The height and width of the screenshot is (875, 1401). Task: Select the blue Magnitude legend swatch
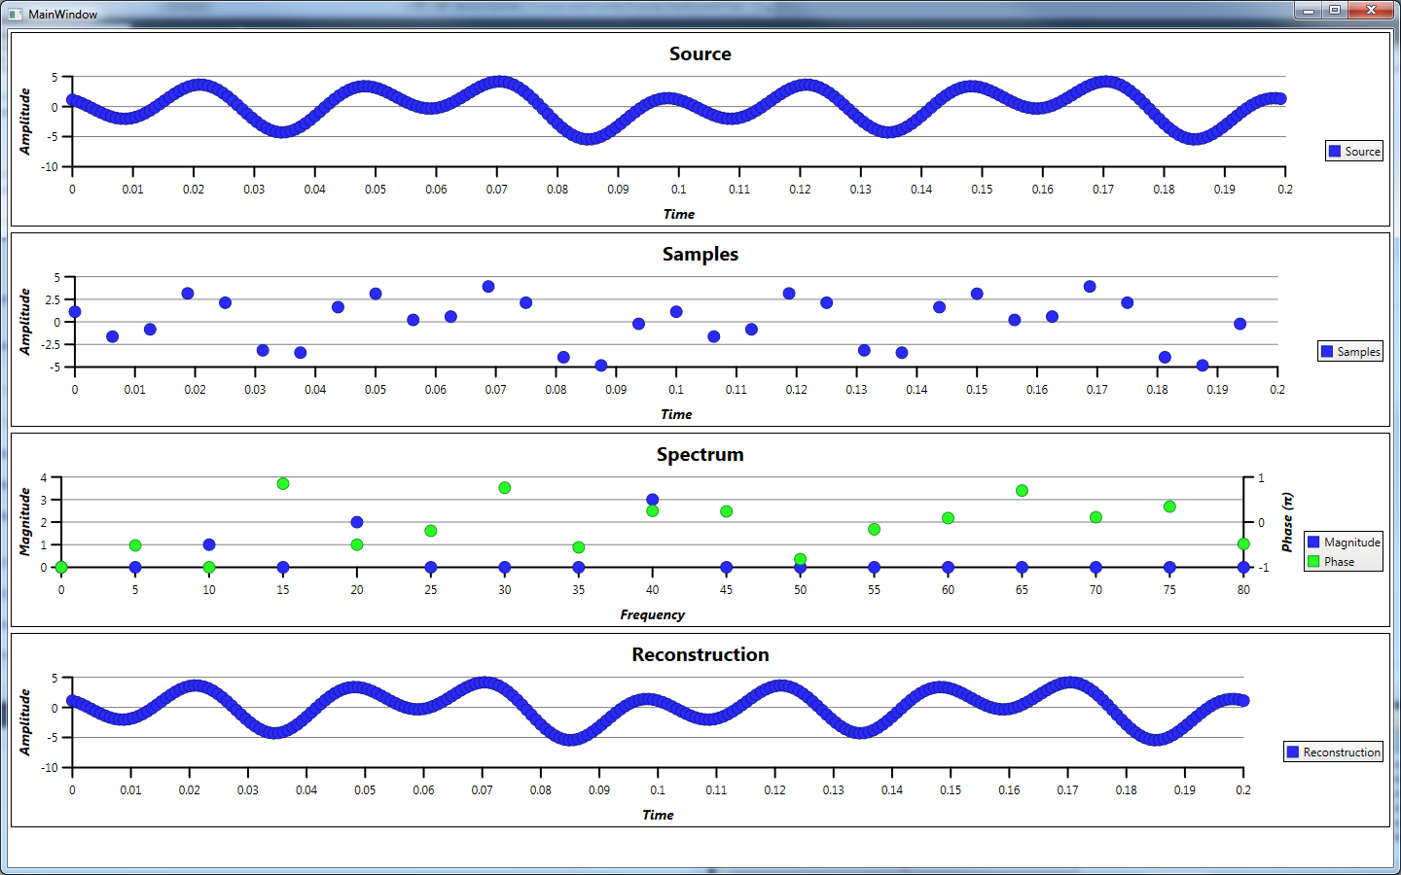click(x=1313, y=542)
